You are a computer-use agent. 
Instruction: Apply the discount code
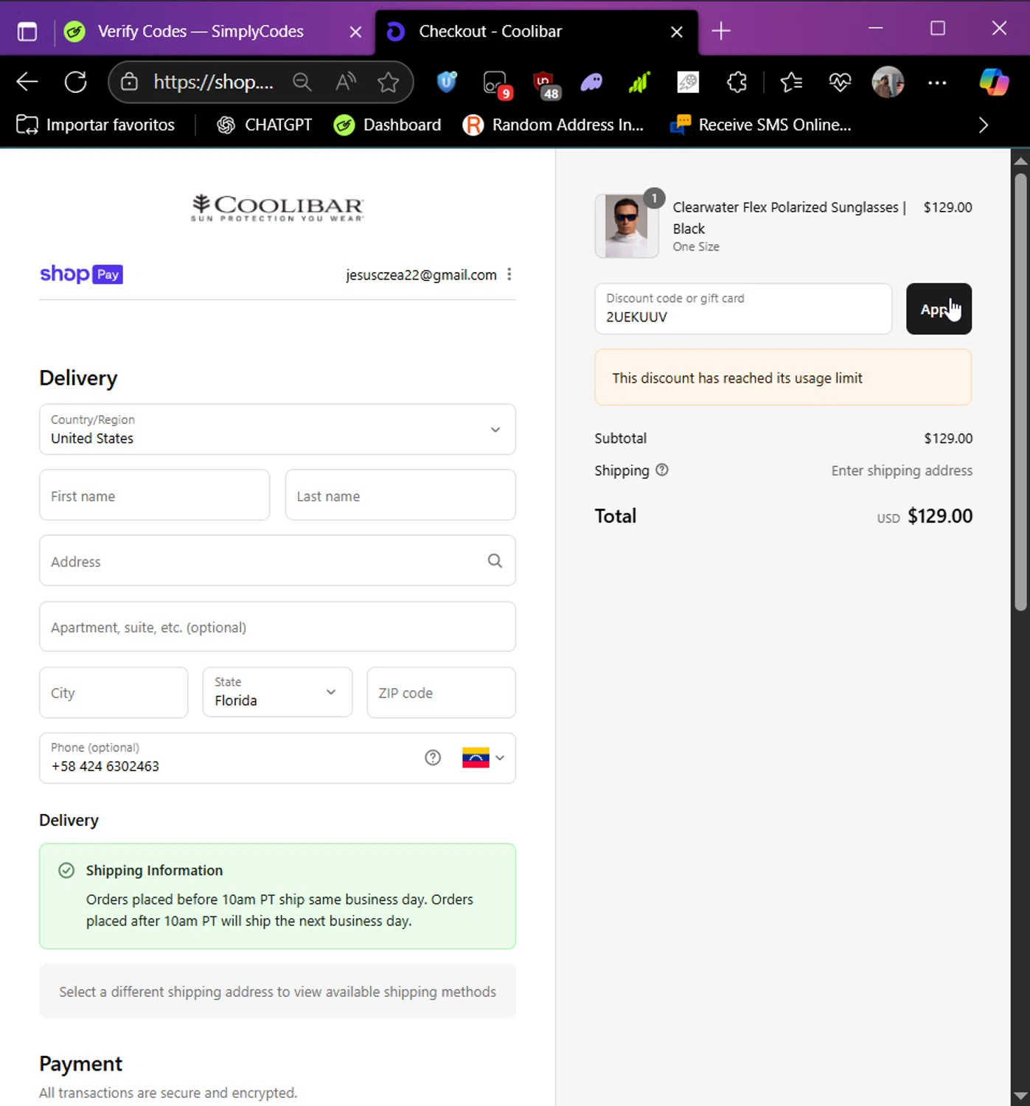[939, 309]
